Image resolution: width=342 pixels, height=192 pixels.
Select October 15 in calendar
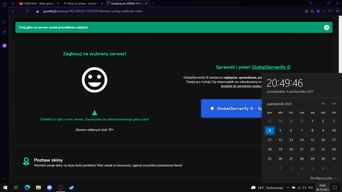point(312,140)
